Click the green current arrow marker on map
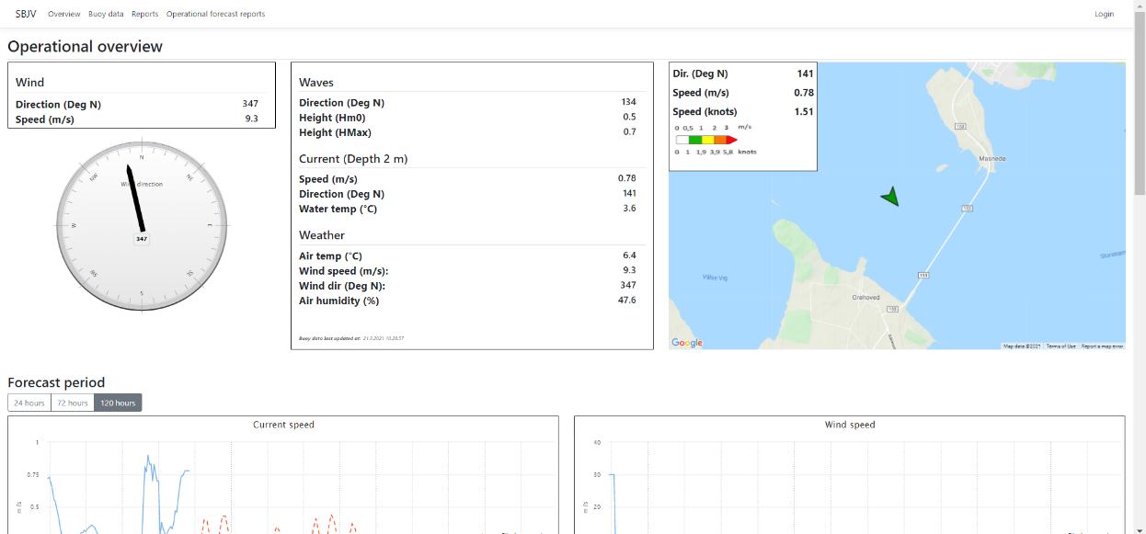This screenshot has height=534, width=1146. [x=889, y=196]
